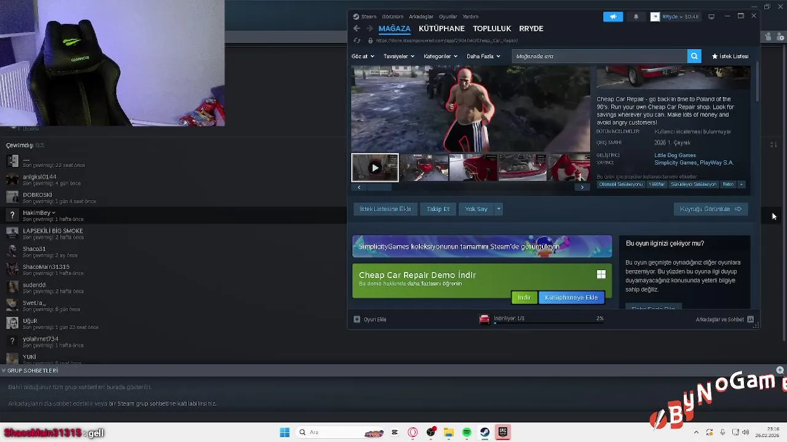Expand the Göz at dropdown
The image size is (787, 442).
click(x=363, y=56)
